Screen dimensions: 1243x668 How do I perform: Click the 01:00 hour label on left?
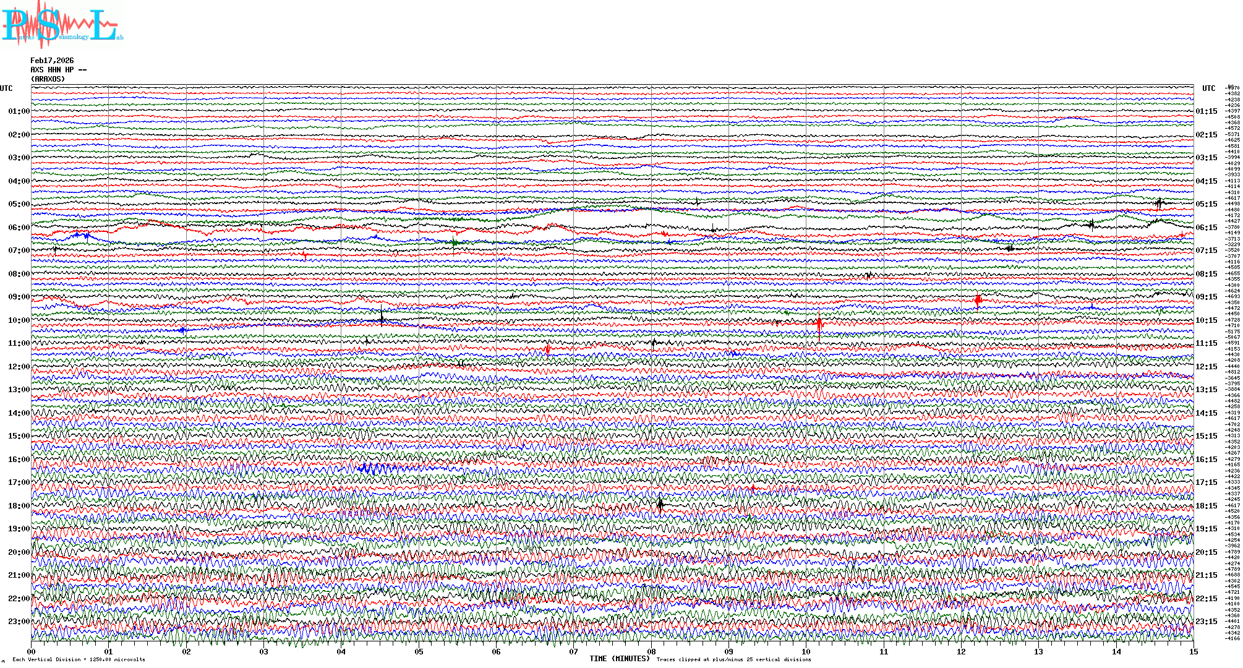(19, 111)
